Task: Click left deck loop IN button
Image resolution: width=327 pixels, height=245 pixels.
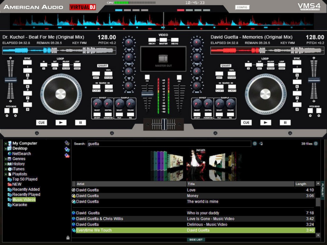Action: pos(44,65)
